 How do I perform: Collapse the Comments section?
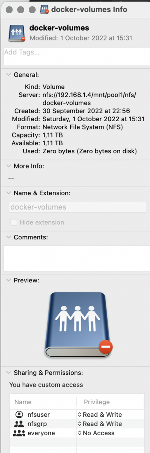point(9,237)
